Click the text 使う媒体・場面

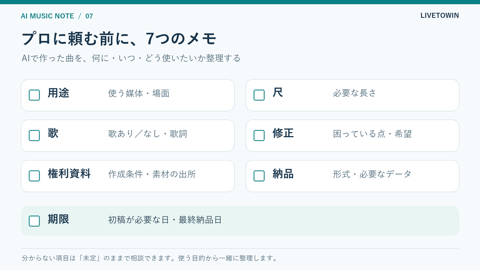139,94
